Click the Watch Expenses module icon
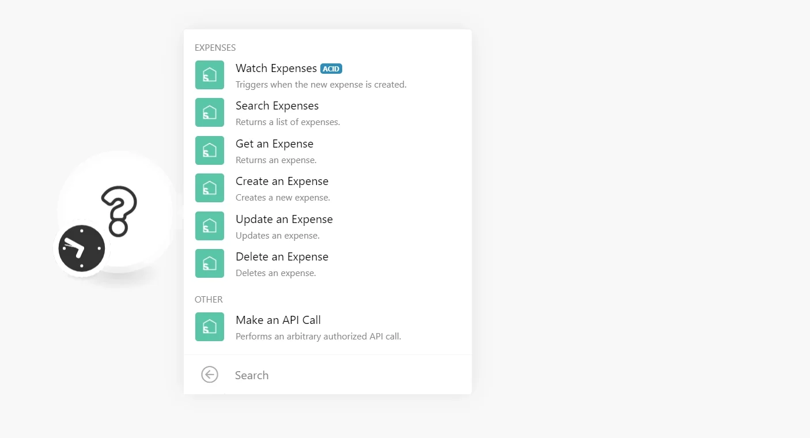This screenshot has width=810, height=438. tap(210, 75)
